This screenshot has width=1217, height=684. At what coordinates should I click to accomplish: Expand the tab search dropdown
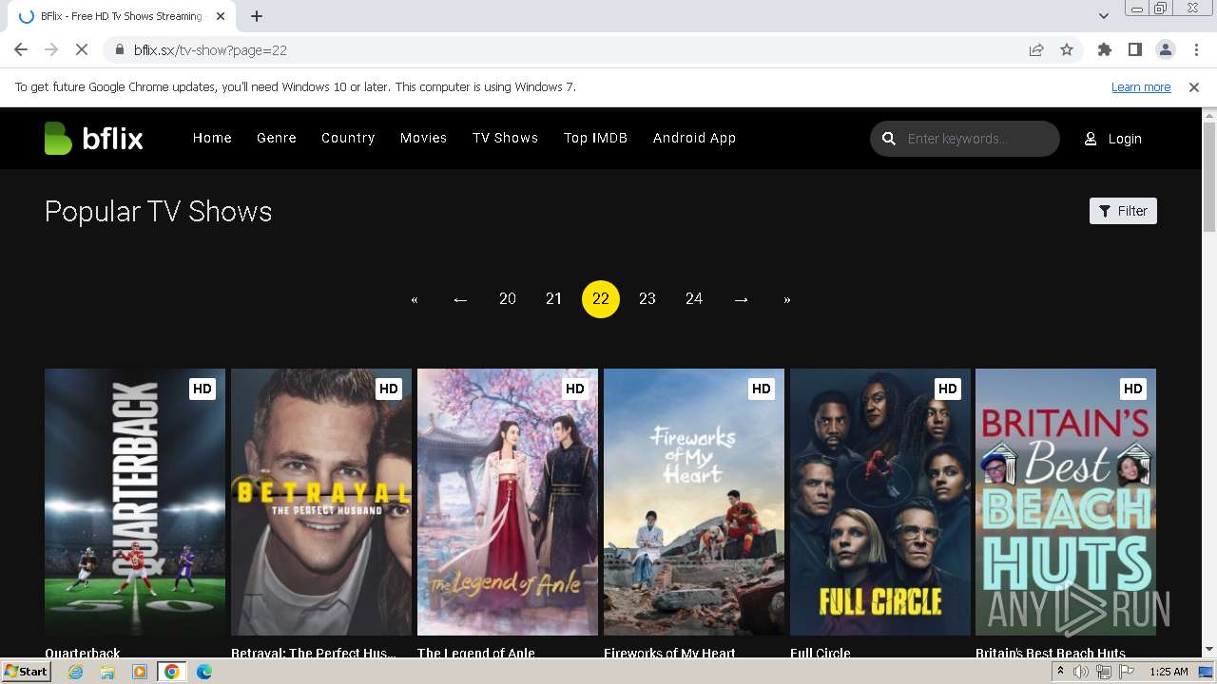1104,16
